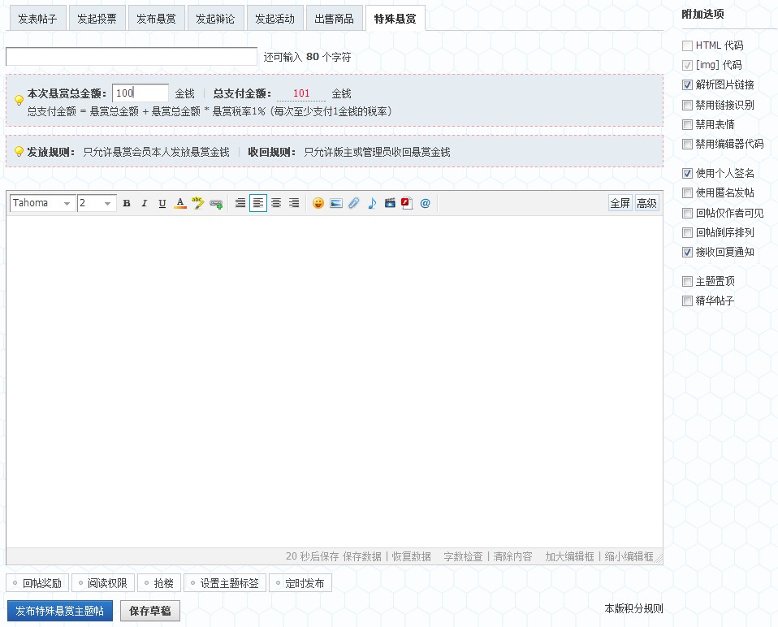Image resolution: width=778 pixels, height=627 pixels.
Task: Select the align right icon
Action: coord(294,203)
